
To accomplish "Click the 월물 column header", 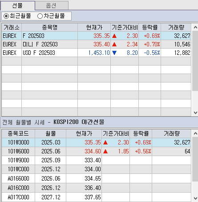I will pos(51,133).
